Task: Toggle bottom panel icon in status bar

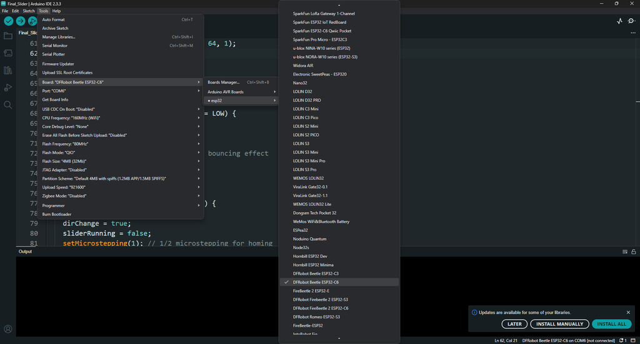Action: click(633, 340)
